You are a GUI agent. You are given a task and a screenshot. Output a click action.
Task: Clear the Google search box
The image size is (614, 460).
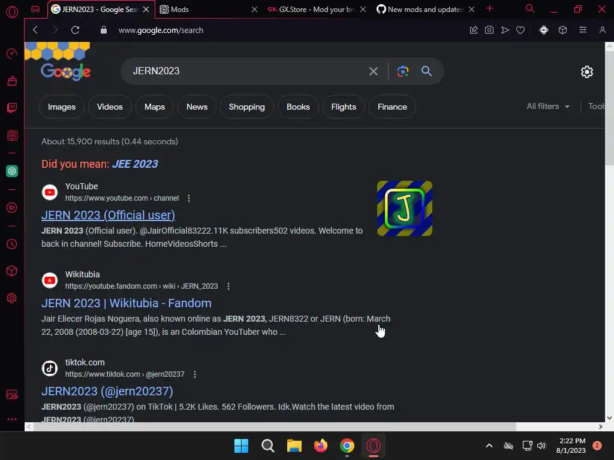click(374, 71)
